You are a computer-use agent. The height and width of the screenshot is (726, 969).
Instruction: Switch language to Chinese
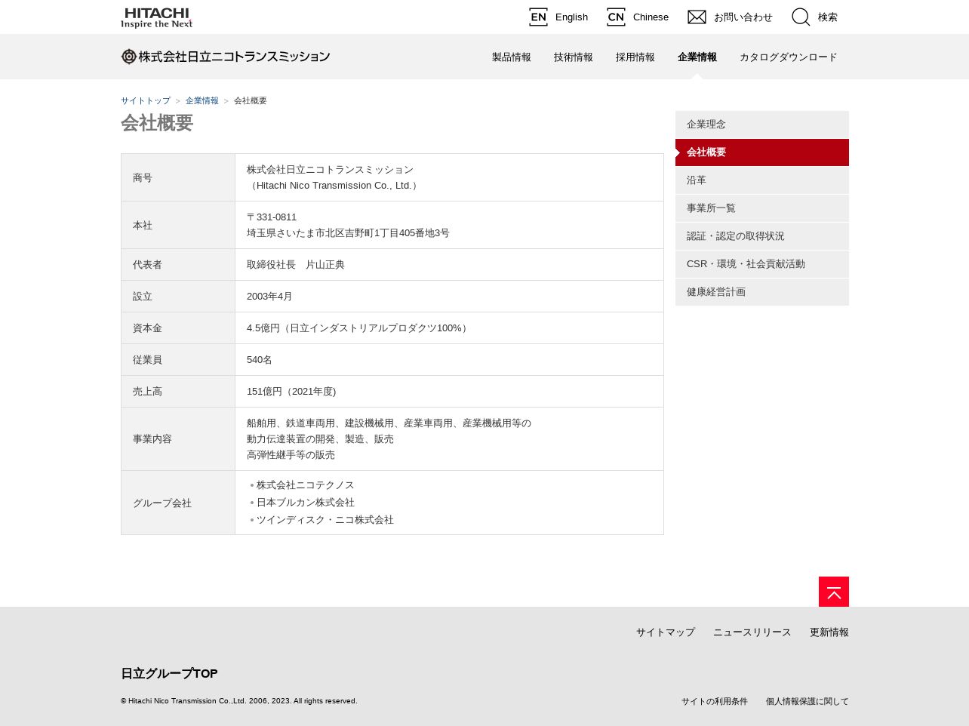tap(651, 17)
